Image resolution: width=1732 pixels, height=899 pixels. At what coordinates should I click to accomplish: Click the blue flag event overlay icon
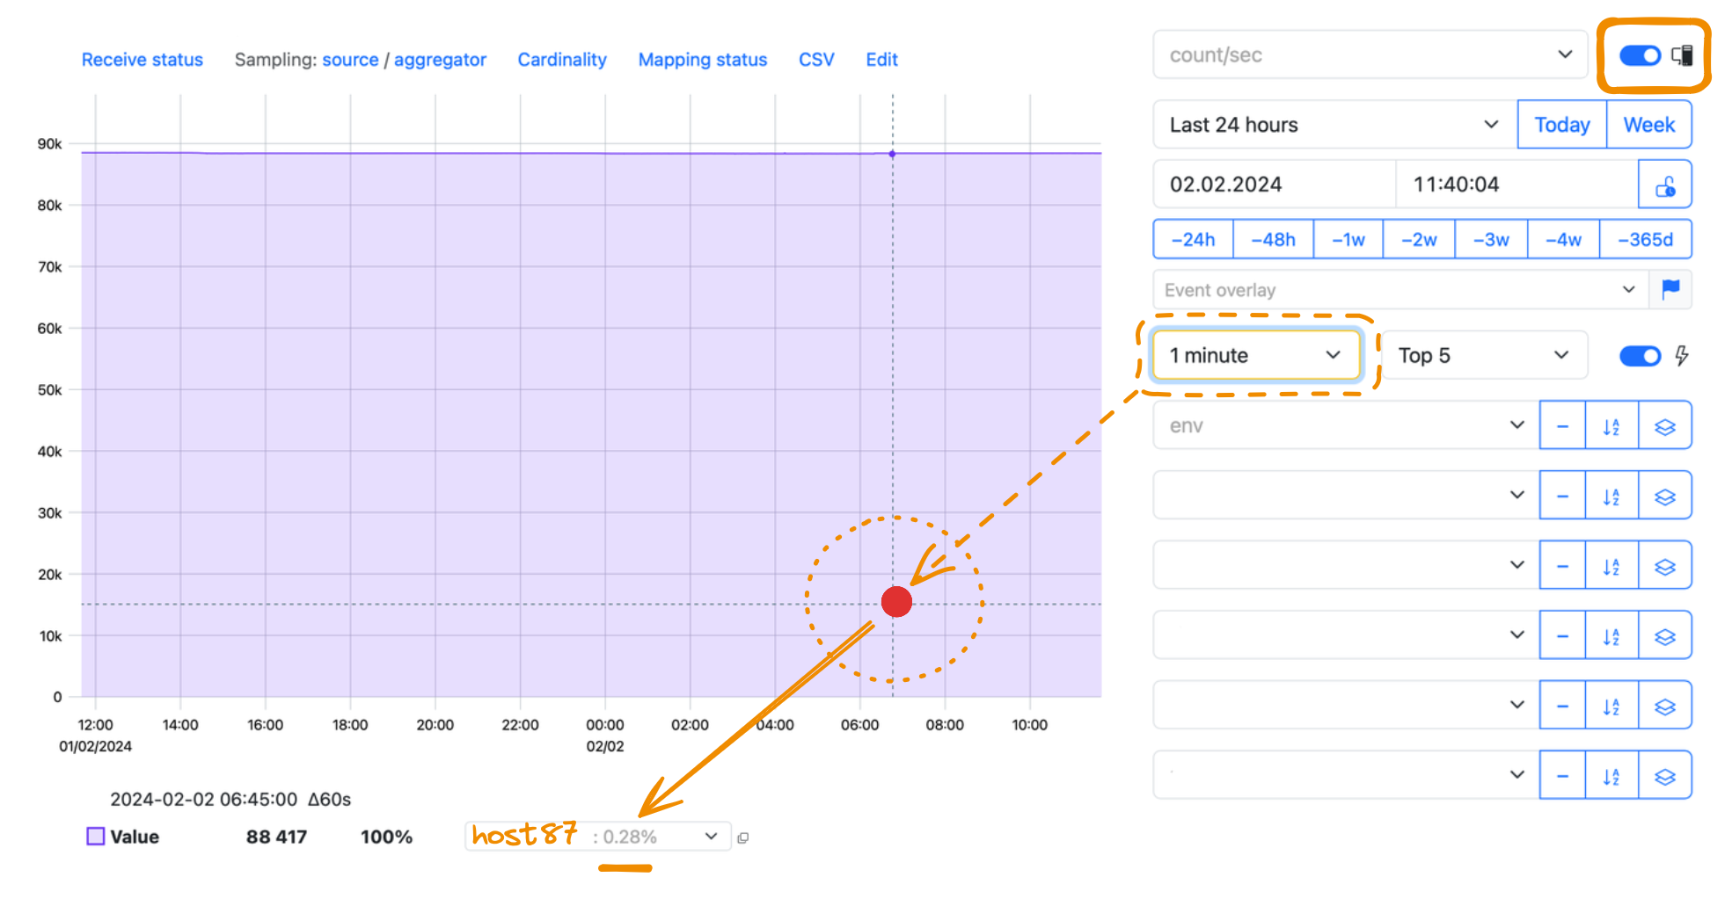1670,289
